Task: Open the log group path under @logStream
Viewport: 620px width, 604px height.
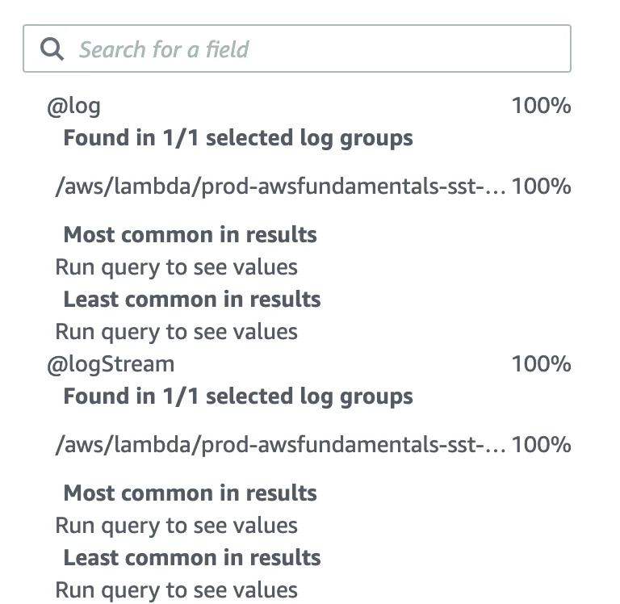Action: [280, 445]
